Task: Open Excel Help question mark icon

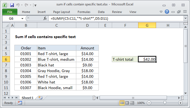Action: click(167, 12)
